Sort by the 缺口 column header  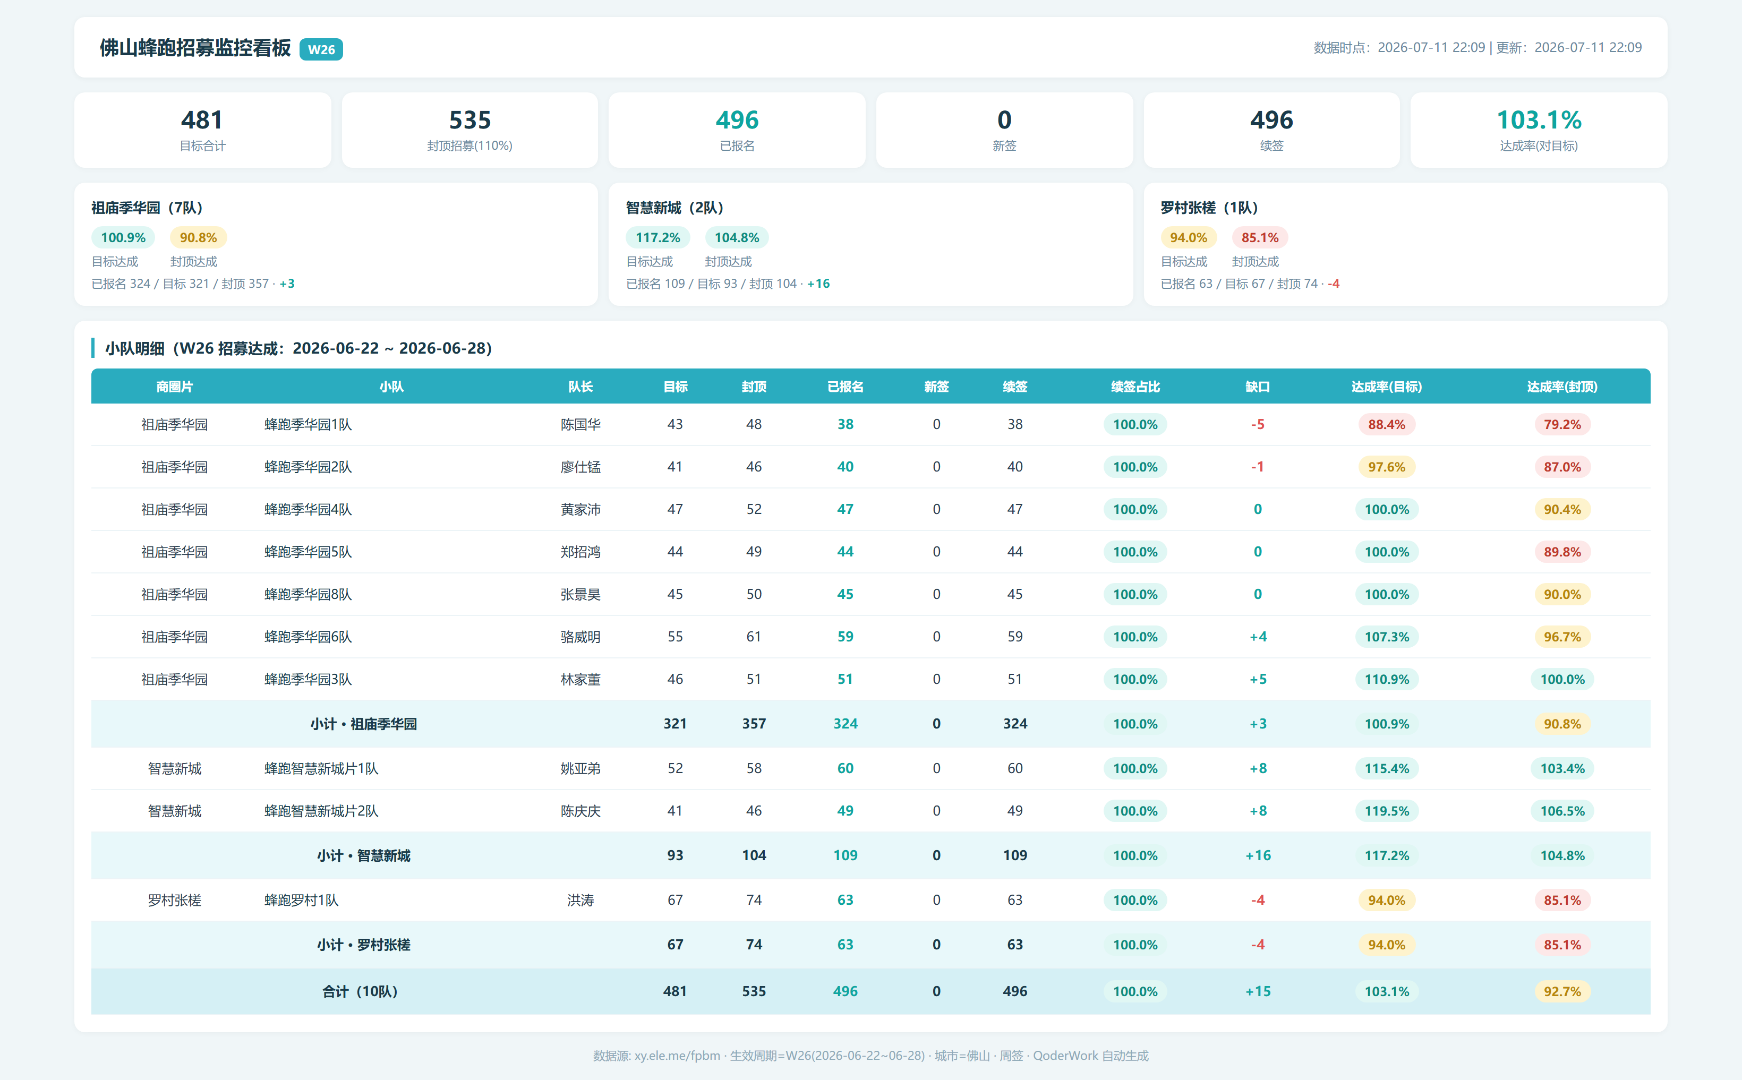[x=1257, y=387]
